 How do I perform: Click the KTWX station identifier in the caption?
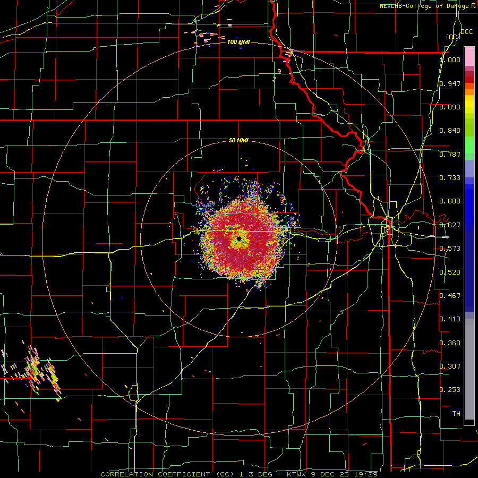coord(296,474)
